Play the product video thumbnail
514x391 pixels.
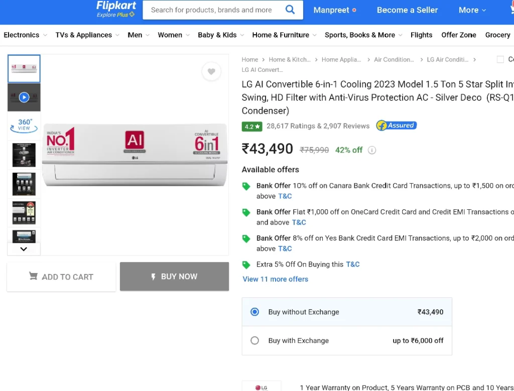pos(24,97)
